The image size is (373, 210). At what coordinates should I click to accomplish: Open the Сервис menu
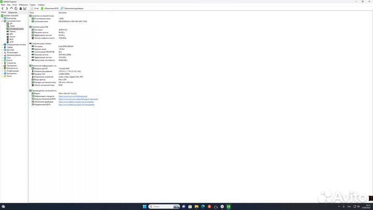click(33, 5)
